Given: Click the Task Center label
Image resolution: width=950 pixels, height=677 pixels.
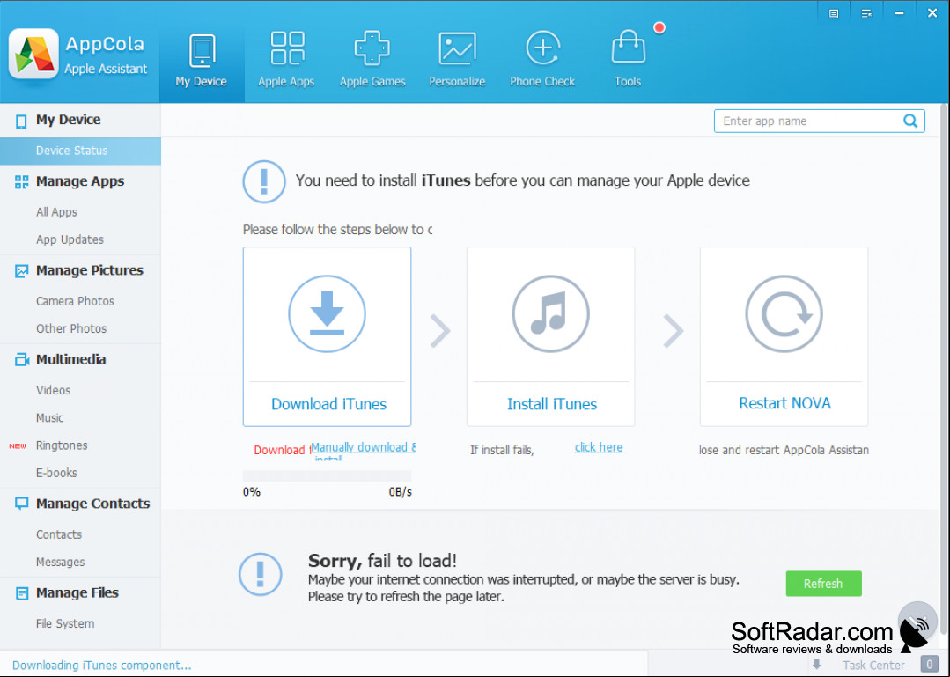Looking at the screenshot, I should pyautogui.click(x=873, y=665).
